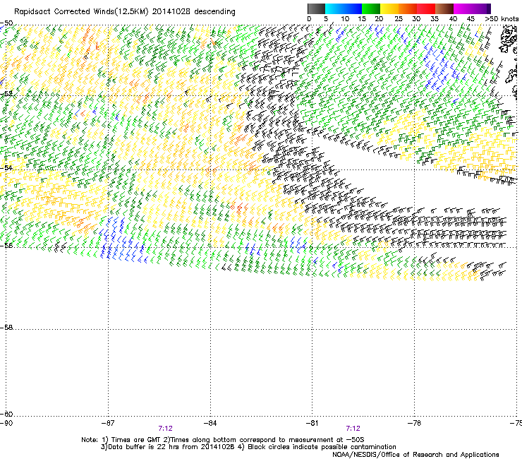Click the -58 latitude axis label
Screen dimensions: 522x459
pos(6,328)
